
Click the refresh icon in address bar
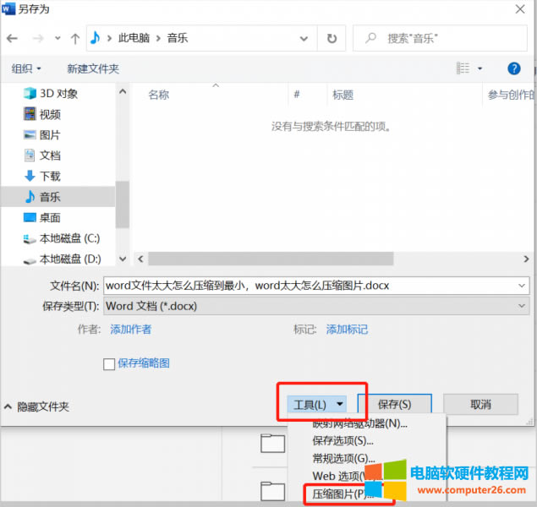pos(332,39)
